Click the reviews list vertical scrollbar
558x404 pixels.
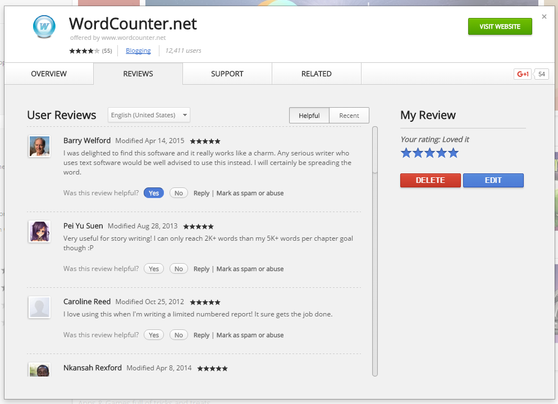375,251
